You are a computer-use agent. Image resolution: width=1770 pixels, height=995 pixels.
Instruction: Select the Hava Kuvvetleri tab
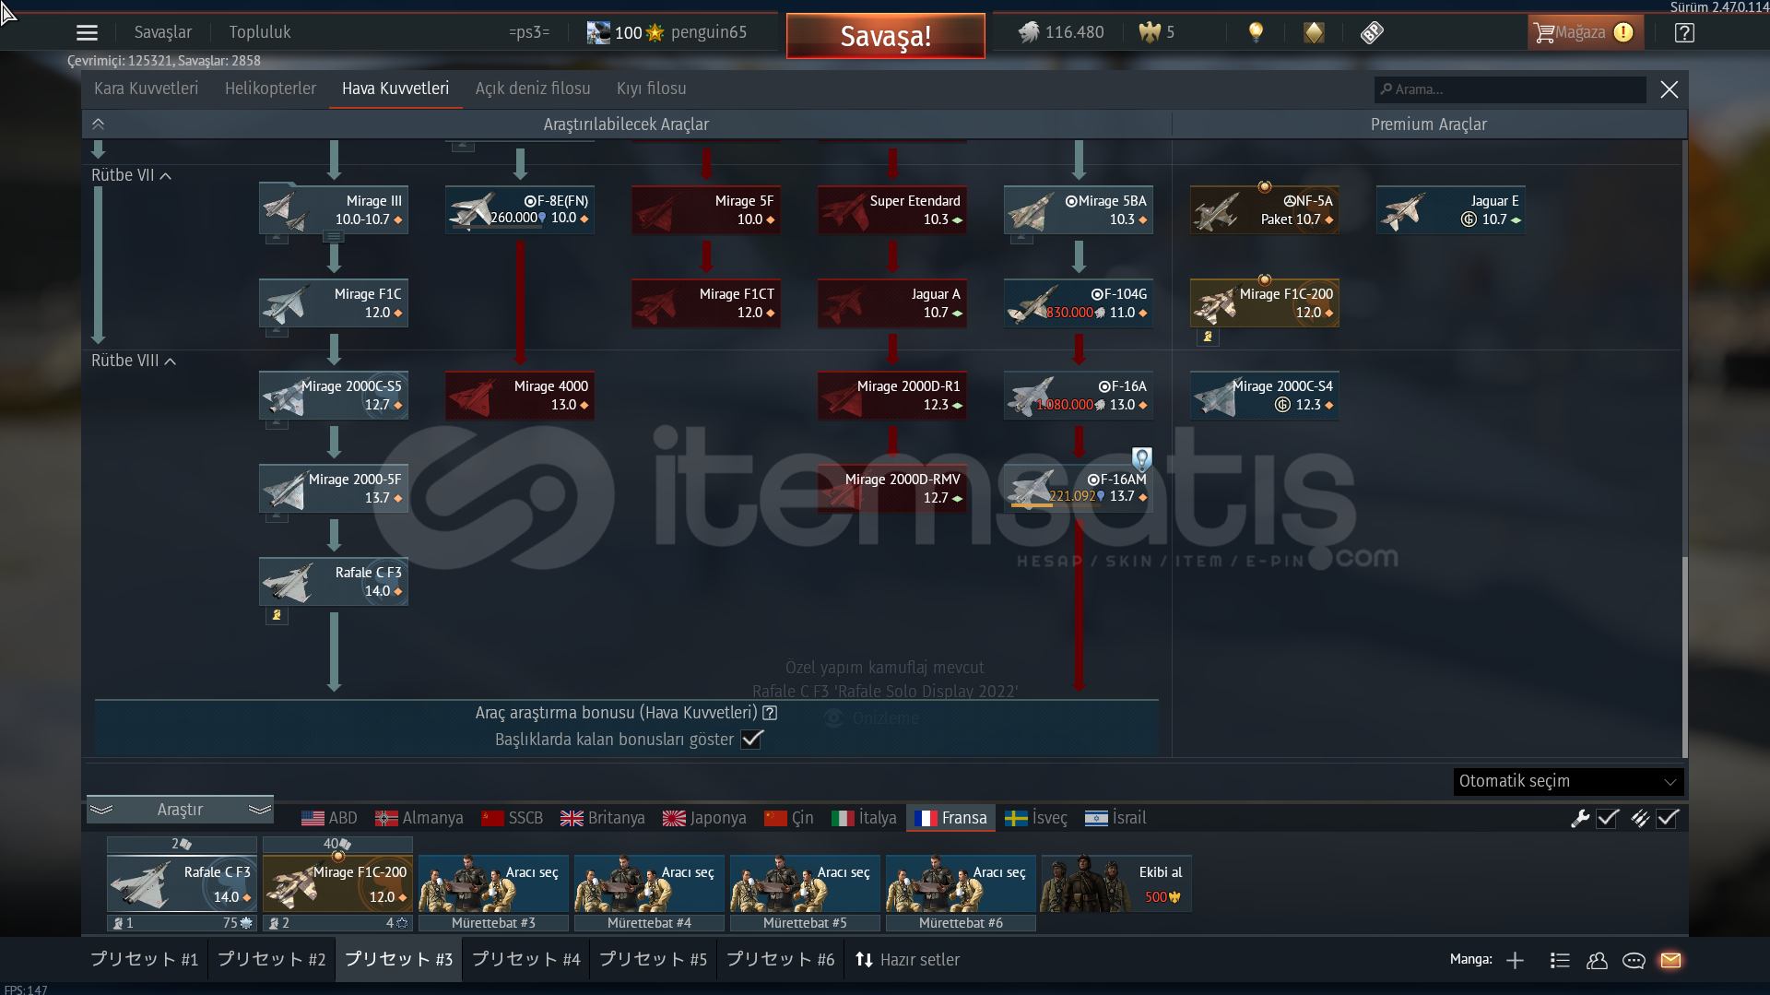(x=395, y=89)
